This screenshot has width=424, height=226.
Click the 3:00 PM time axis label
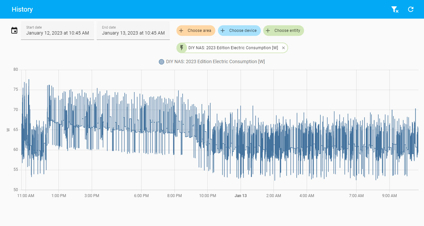point(92,196)
